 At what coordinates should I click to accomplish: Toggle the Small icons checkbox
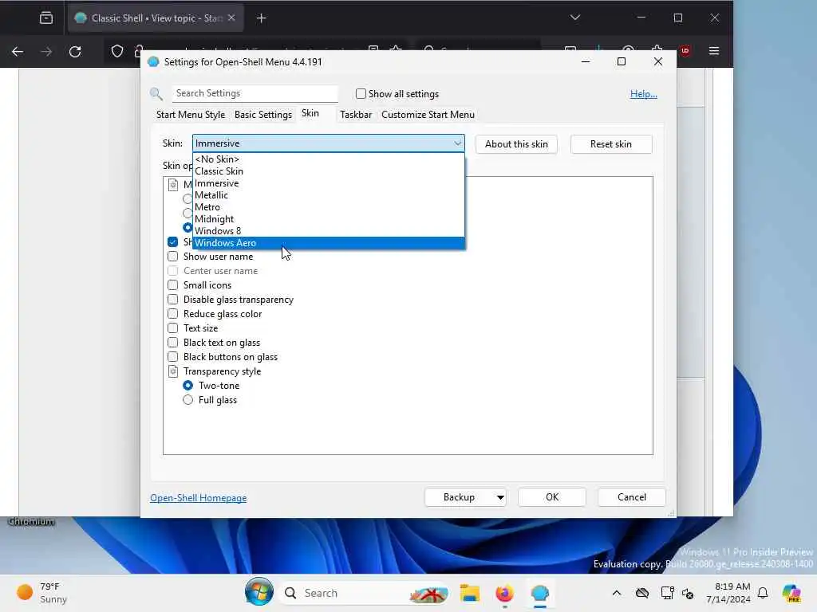click(173, 284)
